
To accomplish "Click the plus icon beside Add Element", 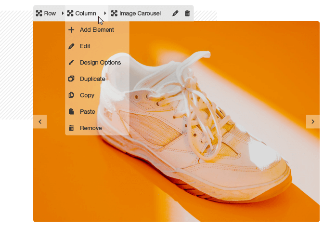I will tap(71, 30).
